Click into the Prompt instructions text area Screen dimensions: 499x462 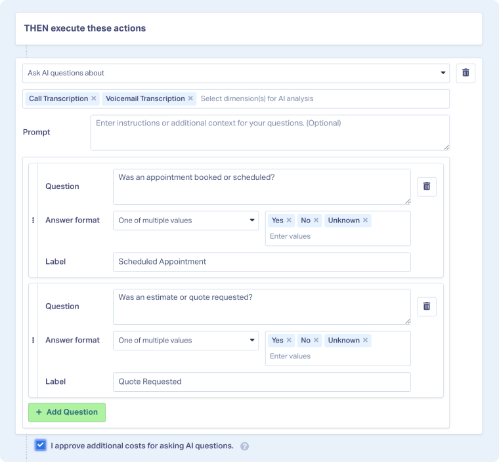click(x=270, y=133)
